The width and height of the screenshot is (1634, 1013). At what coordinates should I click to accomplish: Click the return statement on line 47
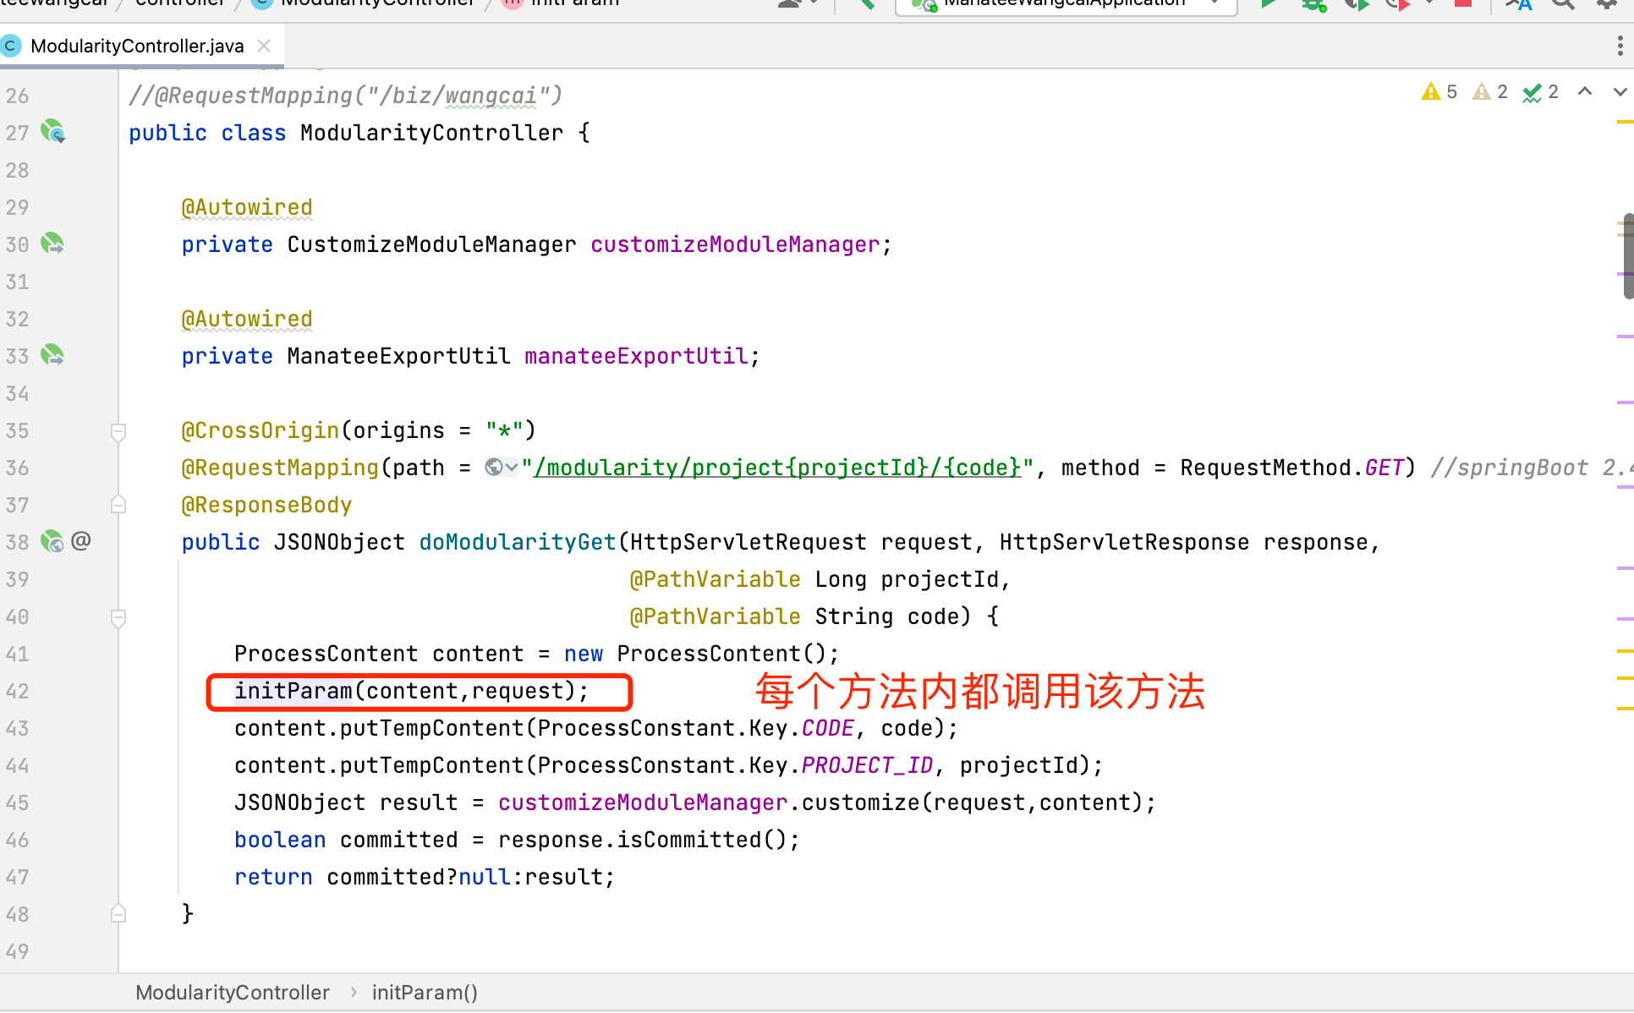pos(425,877)
